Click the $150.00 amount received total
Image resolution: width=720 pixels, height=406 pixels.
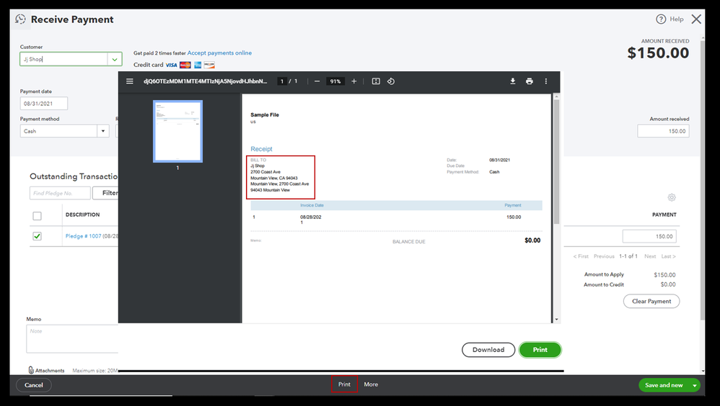658,53
